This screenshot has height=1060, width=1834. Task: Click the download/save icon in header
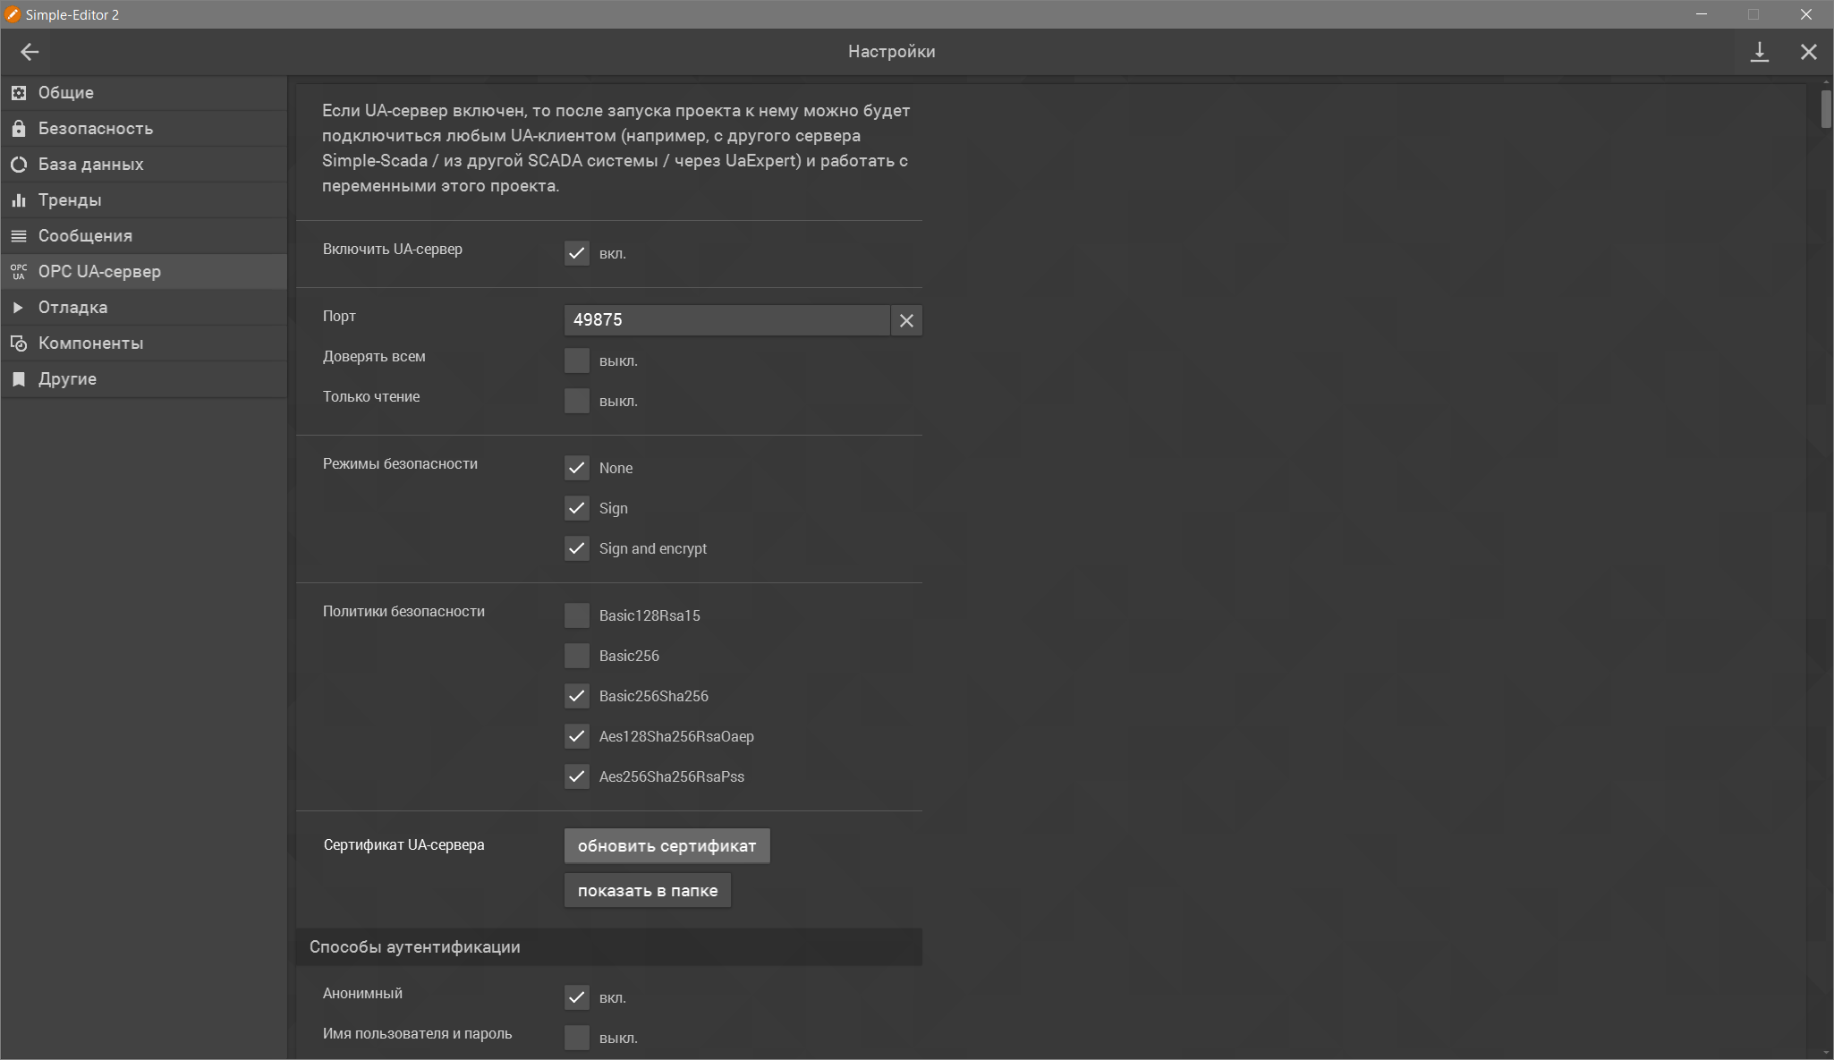point(1759,52)
